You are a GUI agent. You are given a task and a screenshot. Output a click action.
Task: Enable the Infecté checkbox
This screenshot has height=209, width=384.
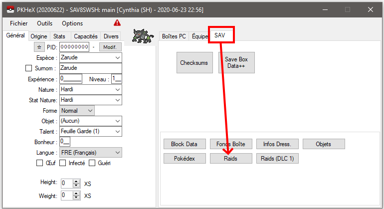pos(63,163)
